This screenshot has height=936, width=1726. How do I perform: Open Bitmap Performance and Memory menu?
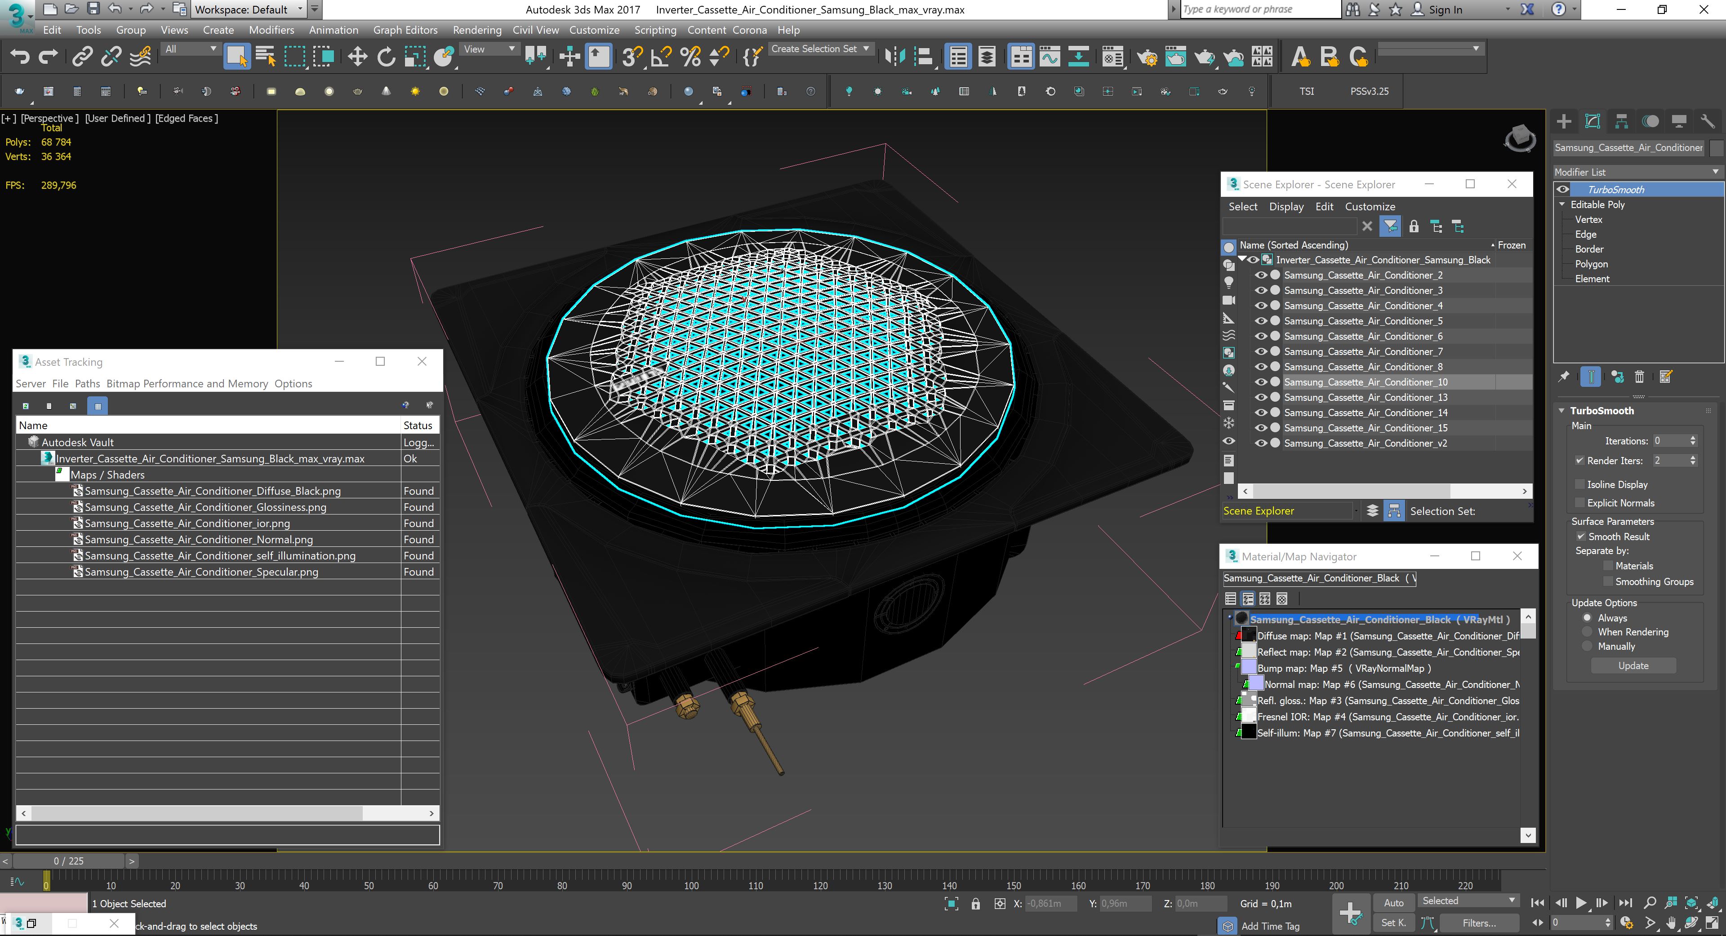coord(187,383)
